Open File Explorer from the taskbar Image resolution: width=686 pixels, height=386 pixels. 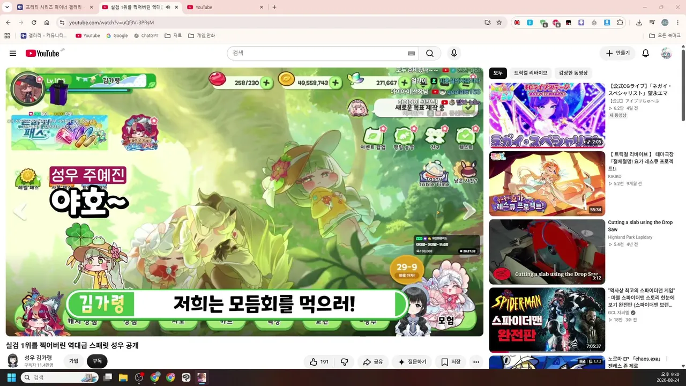(123, 377)
